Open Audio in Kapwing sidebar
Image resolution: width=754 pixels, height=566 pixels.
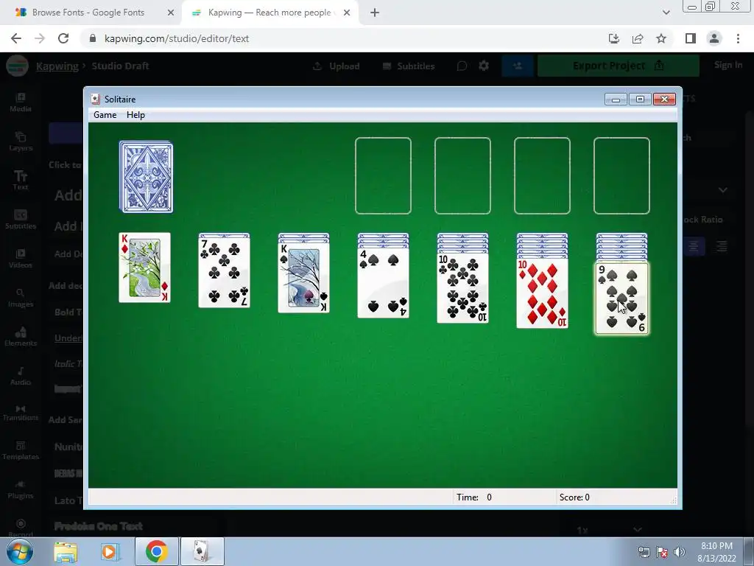20,376
